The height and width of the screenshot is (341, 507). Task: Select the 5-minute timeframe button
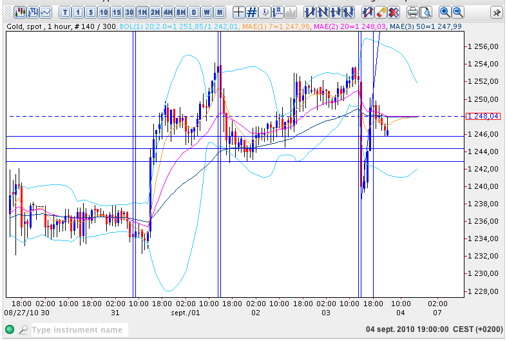[91, 12]
